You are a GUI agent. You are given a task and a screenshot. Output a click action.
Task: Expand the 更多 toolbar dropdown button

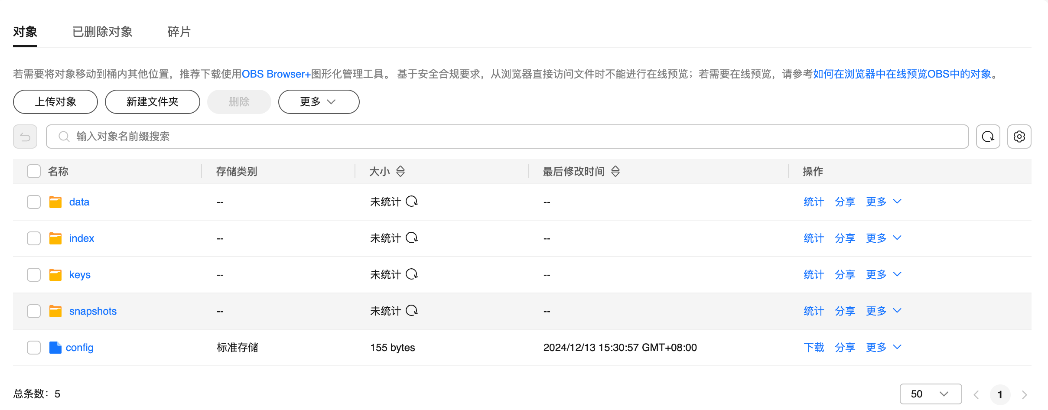click(319, 102)
